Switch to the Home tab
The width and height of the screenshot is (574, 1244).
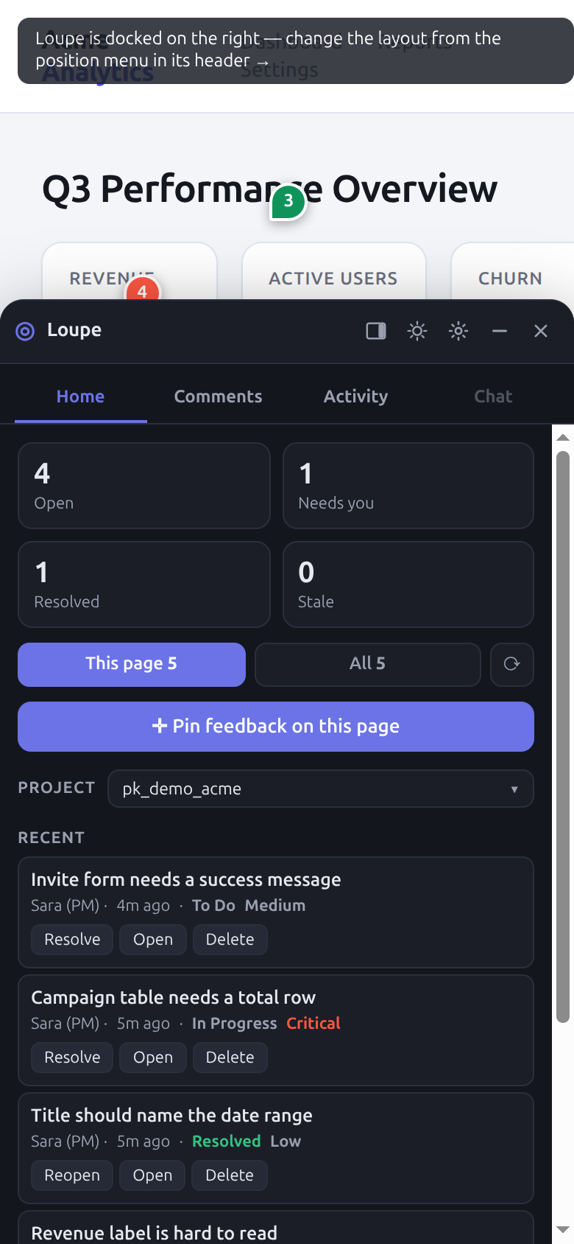[x=81, y=396]
